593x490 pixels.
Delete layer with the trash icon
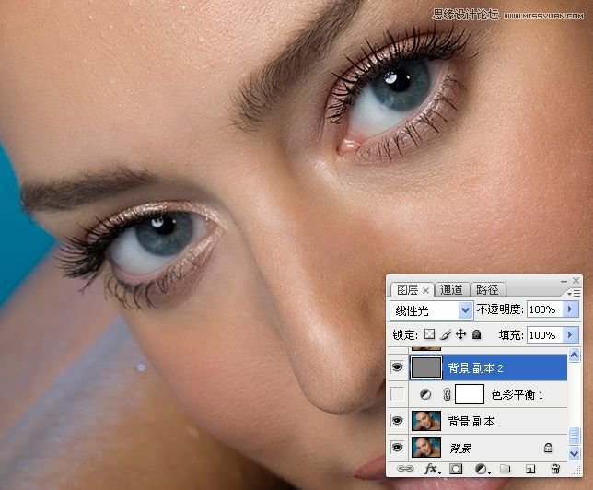tap(555, 469)
